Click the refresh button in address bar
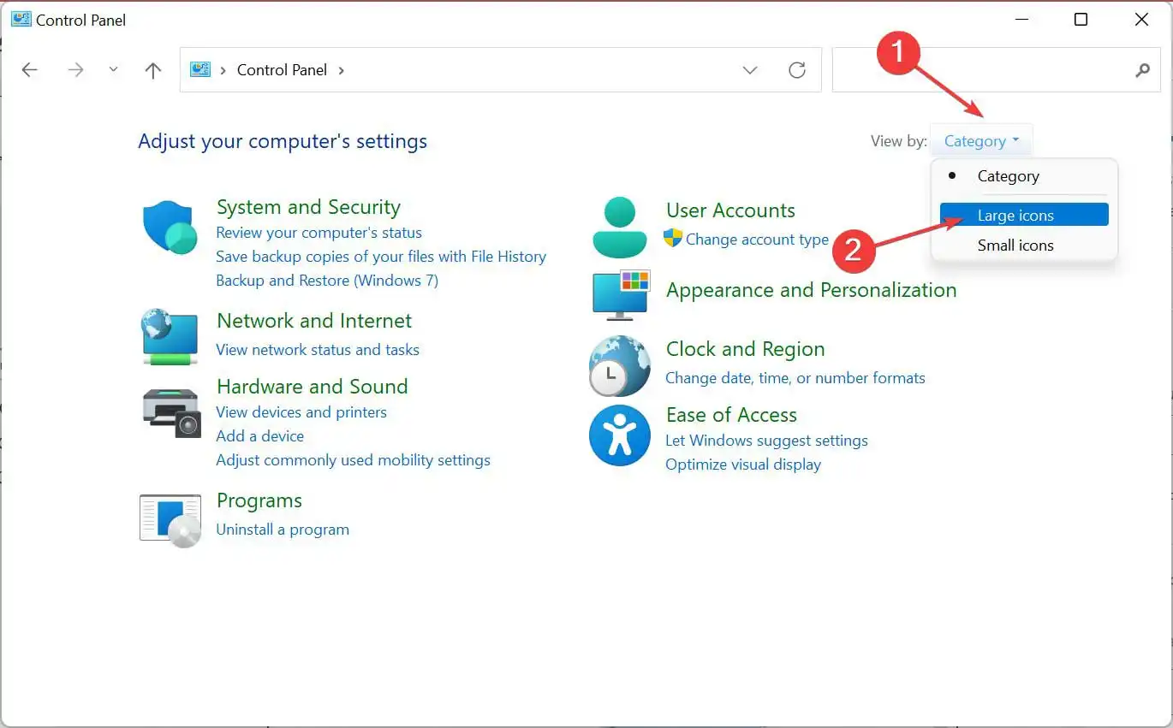 coord(797,70)
